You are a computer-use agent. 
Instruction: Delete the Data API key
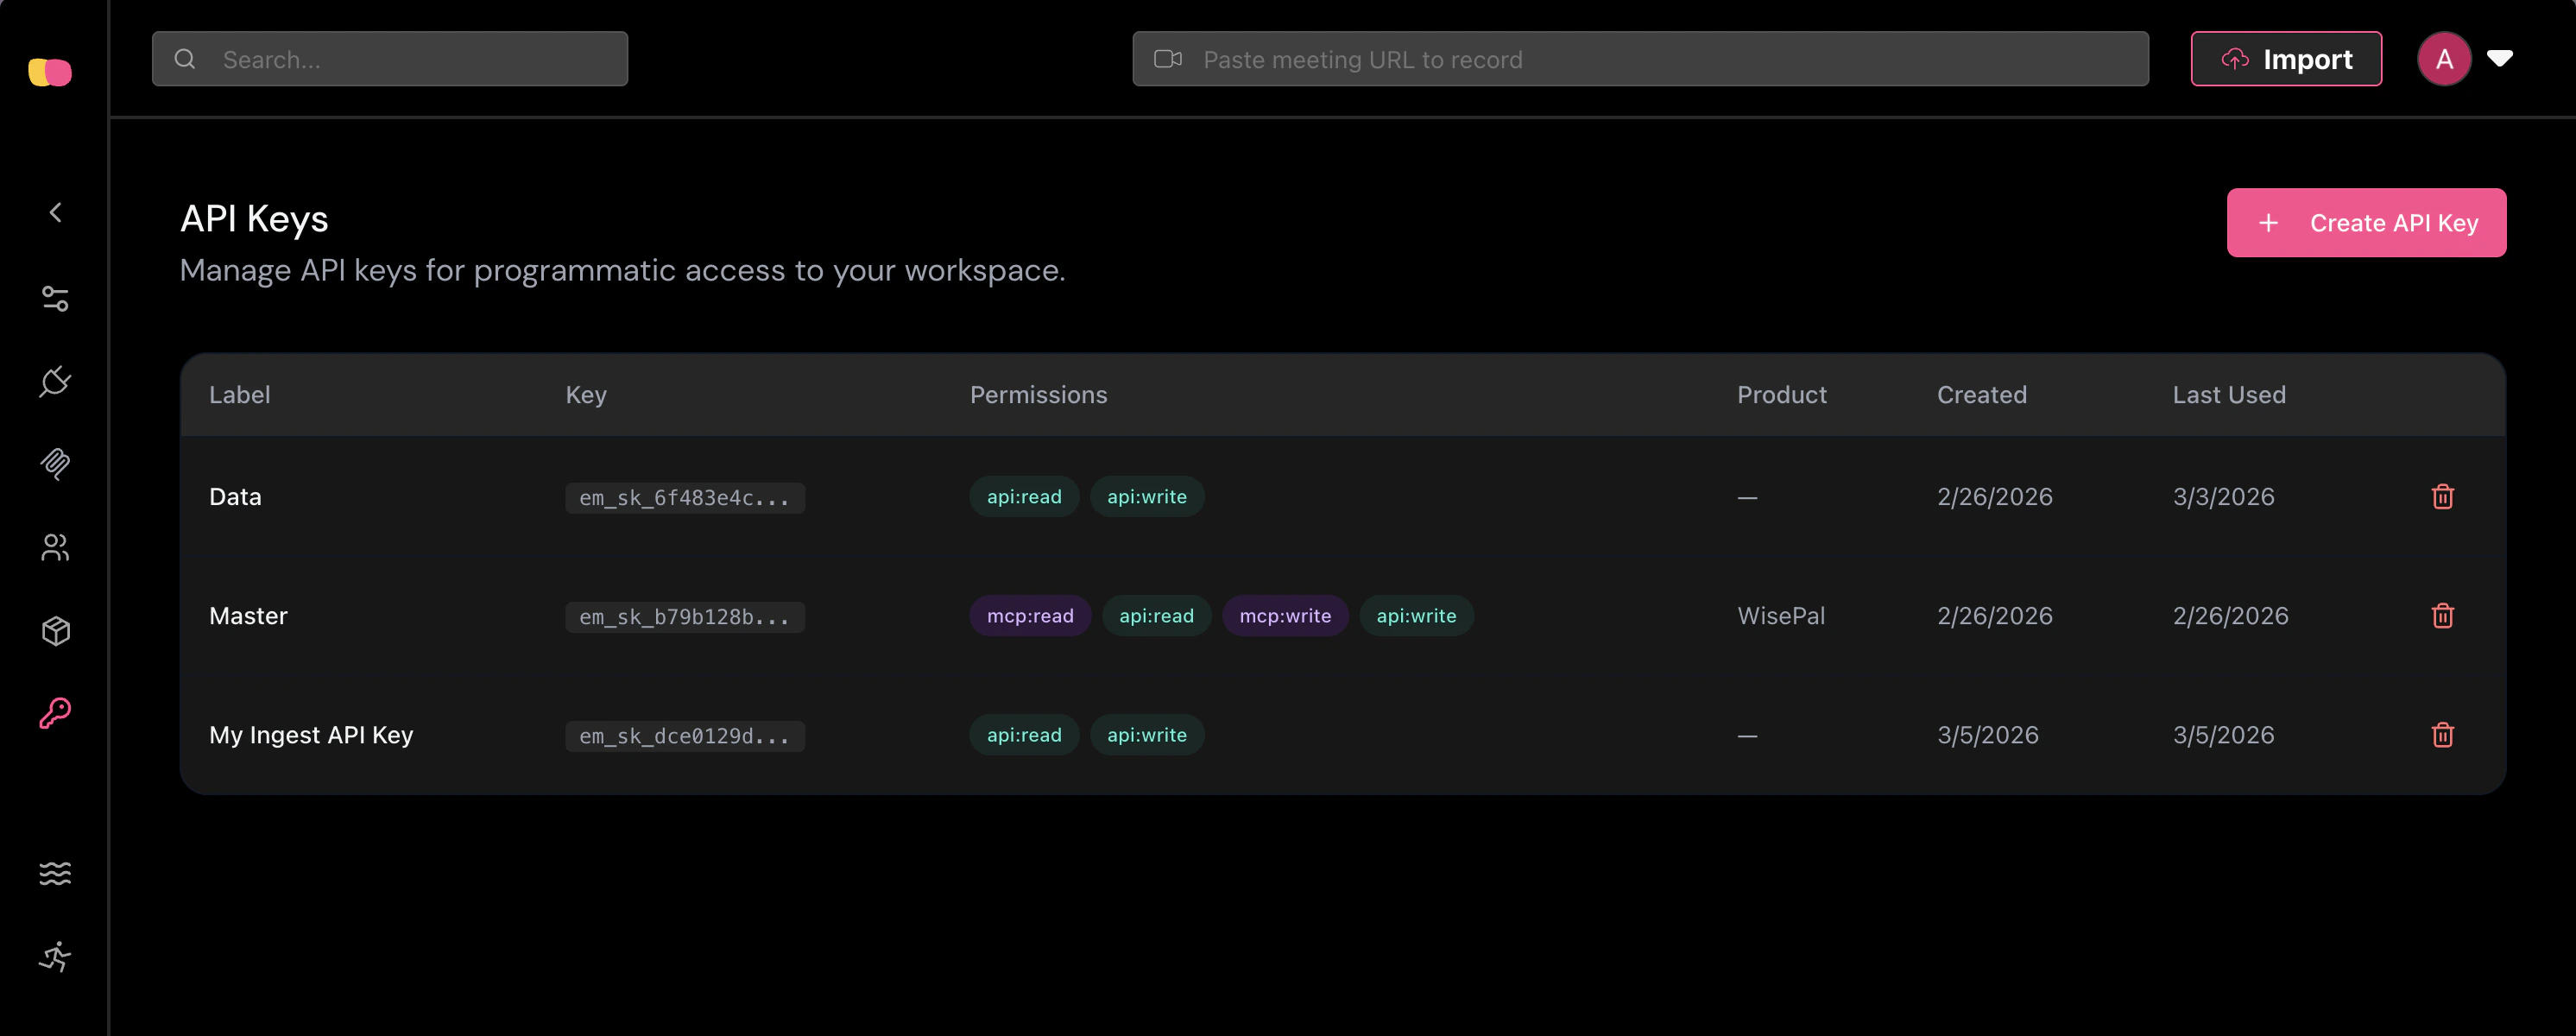click(x=2442, y=496)
